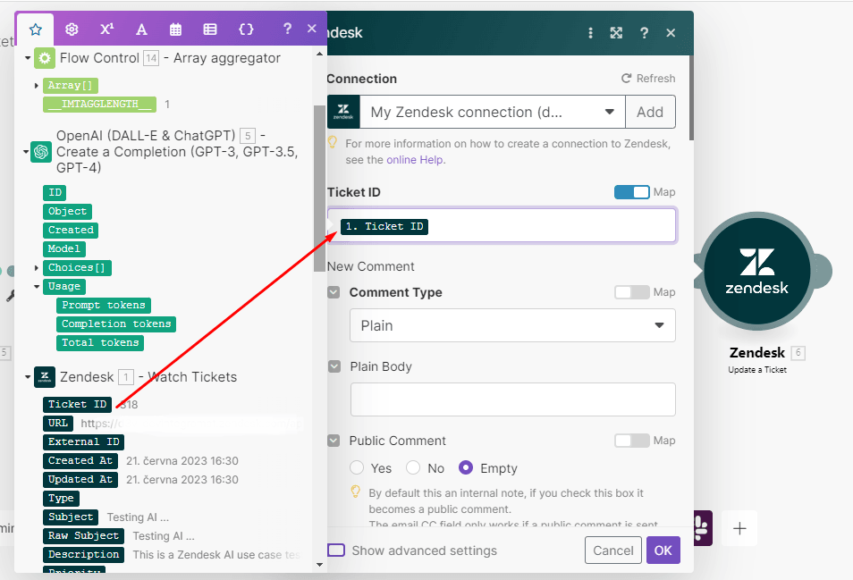Open the Zendesk connection dropdown
853x580 pixels.
tap(492, 113)
